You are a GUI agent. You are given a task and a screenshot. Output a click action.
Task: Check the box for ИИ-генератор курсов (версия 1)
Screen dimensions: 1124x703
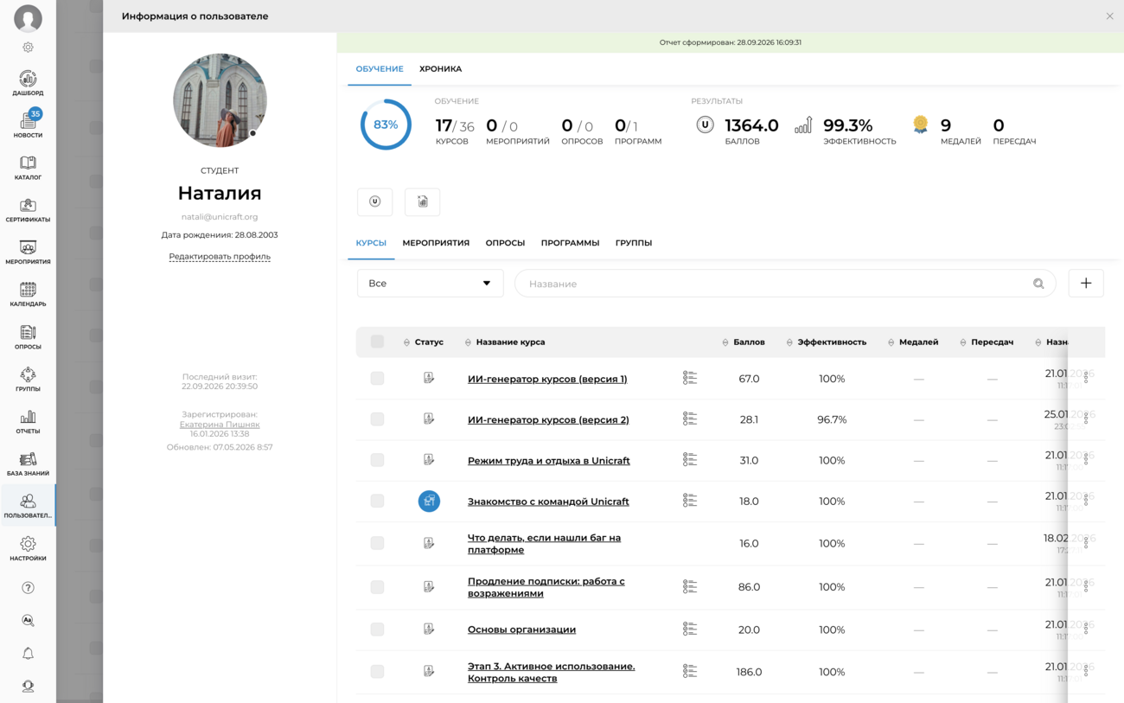point(377,379)
